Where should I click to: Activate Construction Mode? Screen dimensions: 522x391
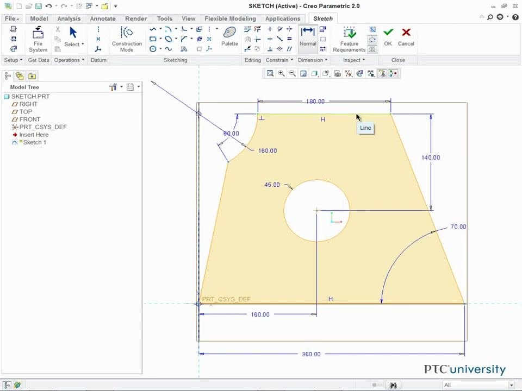click(127, 39)
